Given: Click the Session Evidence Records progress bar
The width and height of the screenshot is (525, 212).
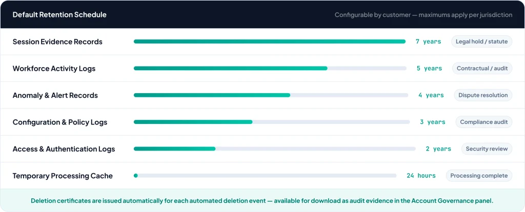Looking at the screenshot, I should [x=269, y=41].
